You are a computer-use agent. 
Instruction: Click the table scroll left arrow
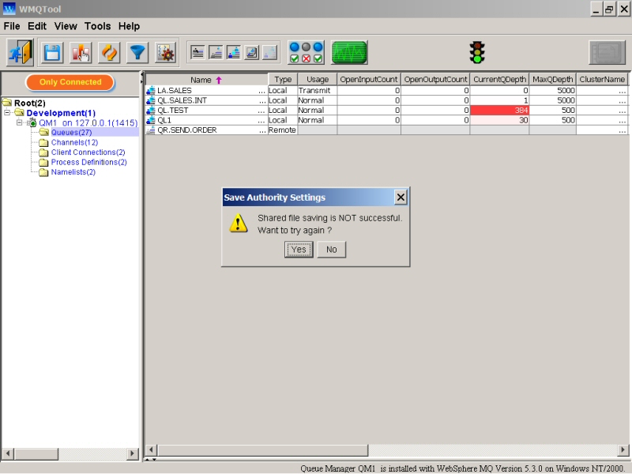tap(151, 450)
